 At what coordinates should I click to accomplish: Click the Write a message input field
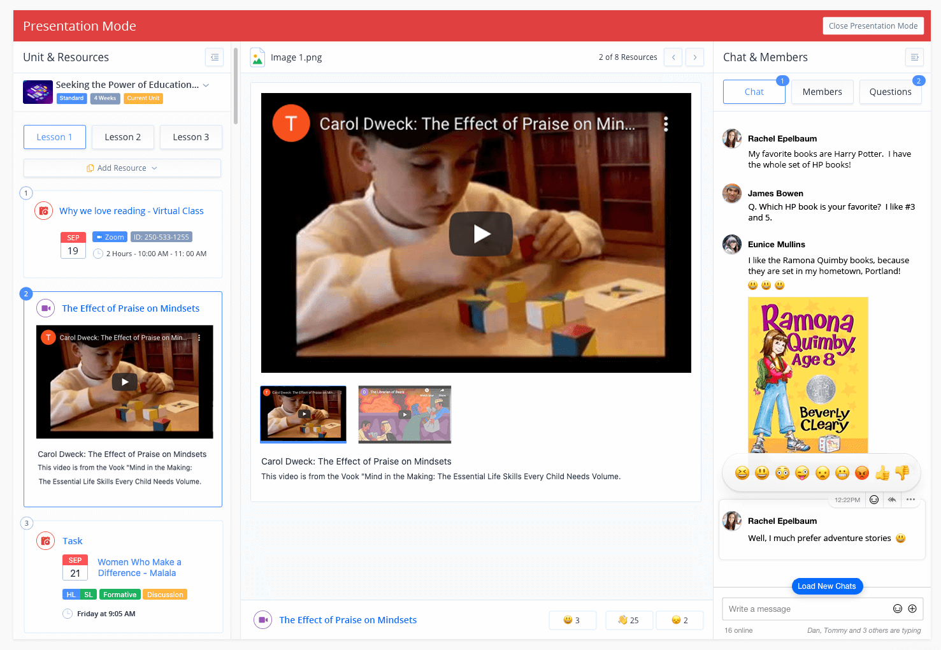(x=822, y=609)
